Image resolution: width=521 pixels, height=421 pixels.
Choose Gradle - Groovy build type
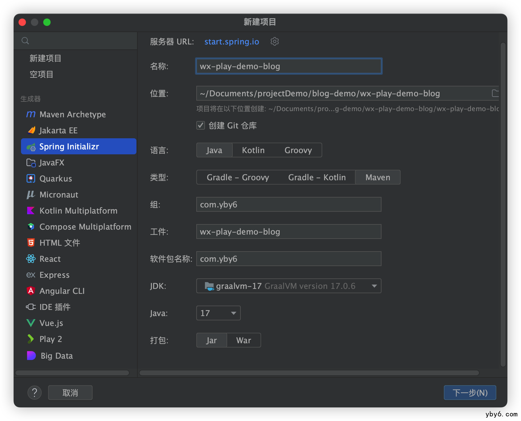238,177
